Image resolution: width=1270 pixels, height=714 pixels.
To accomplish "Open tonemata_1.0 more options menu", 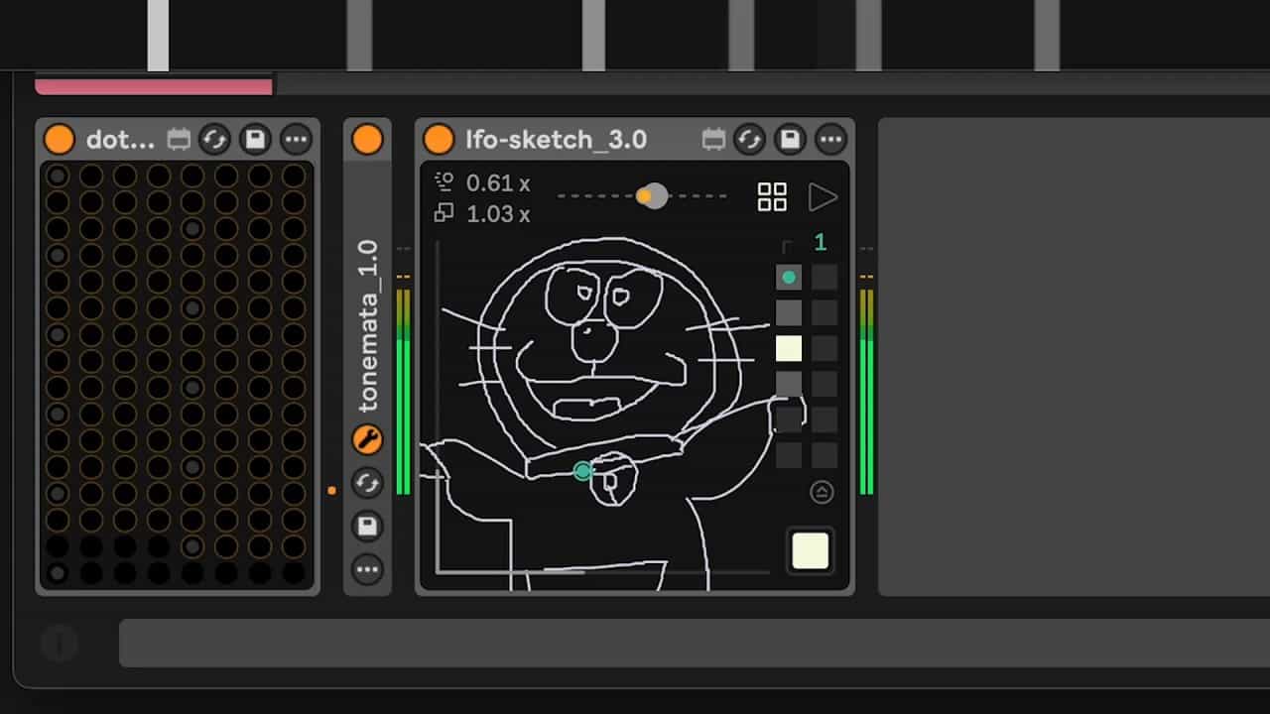I will pyautogui.click(x=367, y=569).
